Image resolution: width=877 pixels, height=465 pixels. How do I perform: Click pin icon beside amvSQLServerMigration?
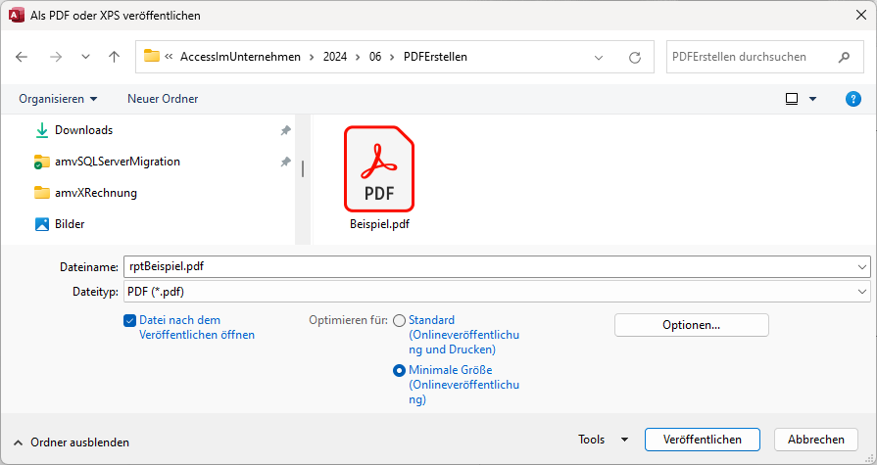(286, 162)
